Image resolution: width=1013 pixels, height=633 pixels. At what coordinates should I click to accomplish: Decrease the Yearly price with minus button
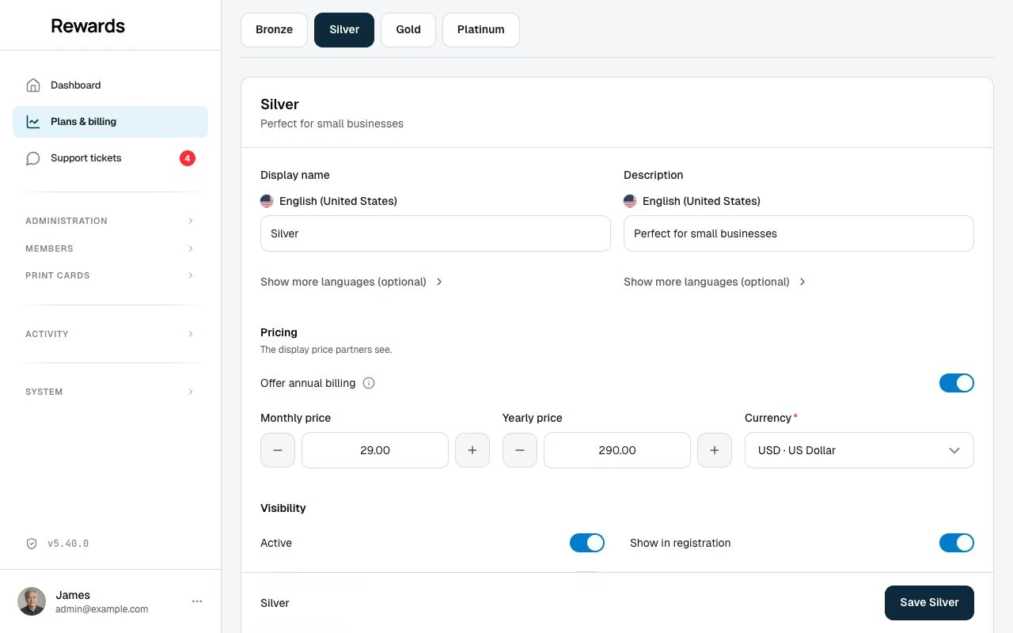pyautogui.click(x=520, y=450)
